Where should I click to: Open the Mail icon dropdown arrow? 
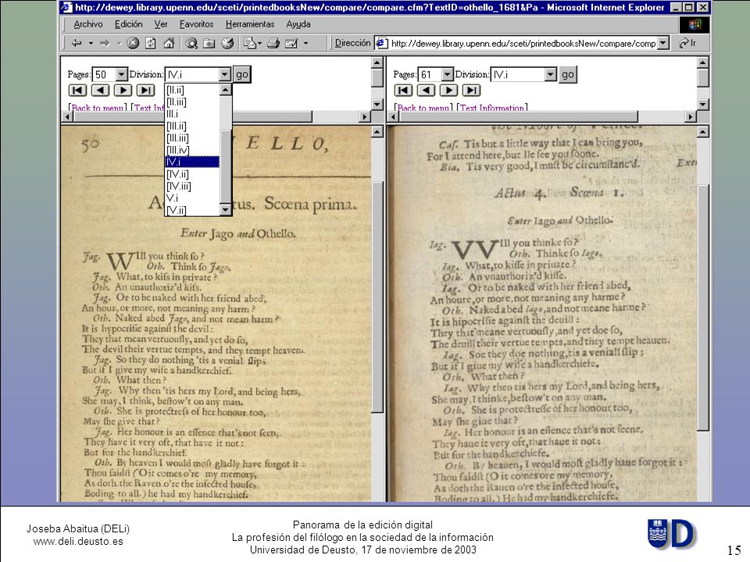259,44
